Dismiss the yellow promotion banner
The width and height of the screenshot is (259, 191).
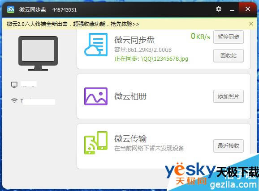pyautogui.click(x=251, y=24)
